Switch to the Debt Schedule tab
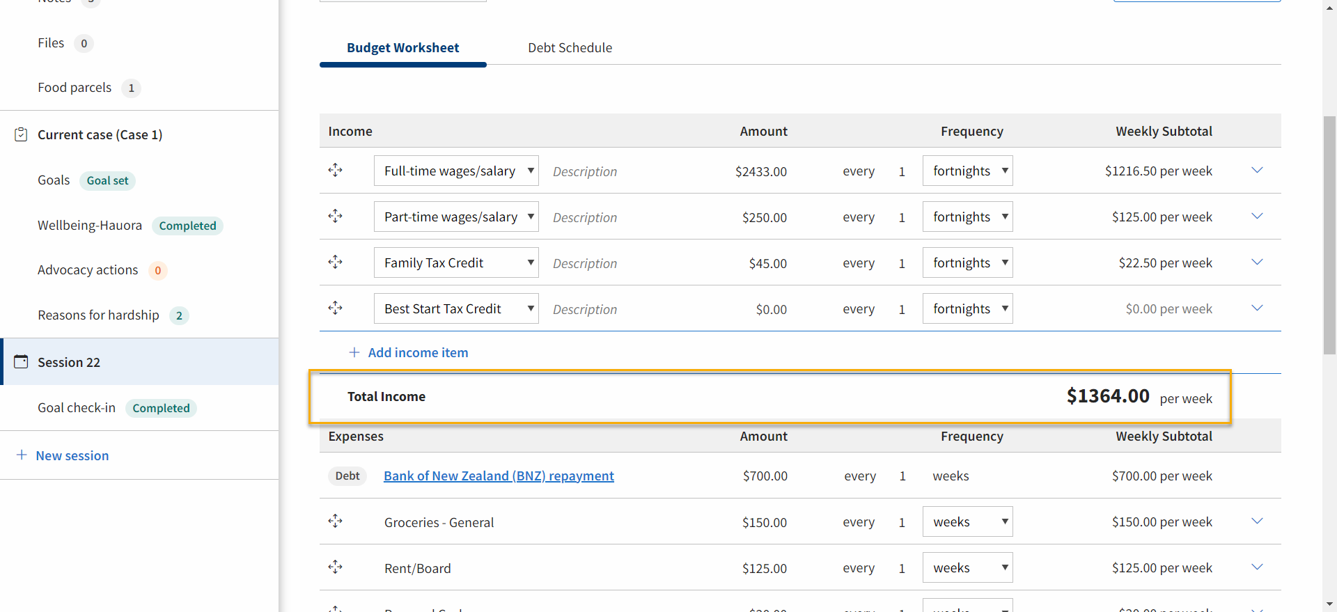The image size is (1337, 612). (x=570, y=48)
